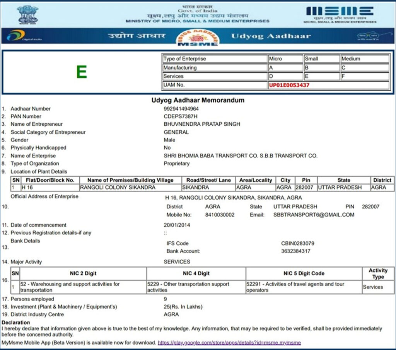This screenshot has height=350, width=396.
Task: Click the Government of India lion emblem
Action: pos(27,15)
